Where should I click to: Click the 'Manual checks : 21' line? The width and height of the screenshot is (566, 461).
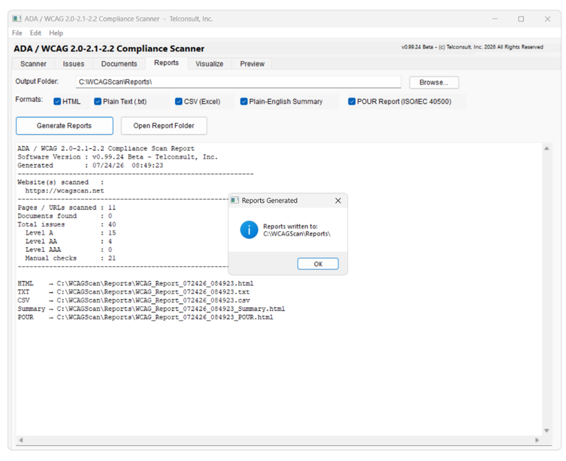click(x=70, y=258)
